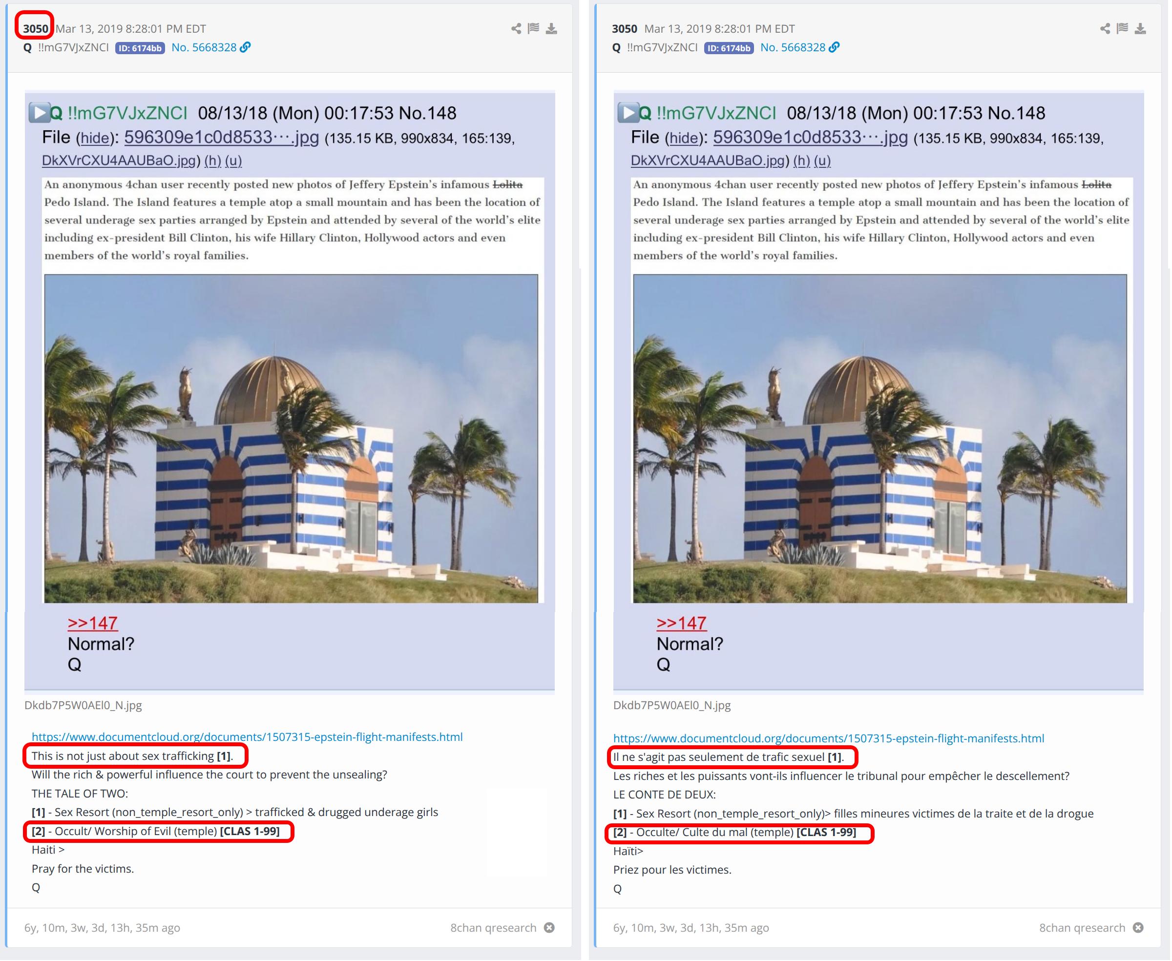The height and width of the screenshot is (961, 1172).
Task: Click ID: 6174bb badge on right post
Action: pyautogui.click(x=729, y=48)
